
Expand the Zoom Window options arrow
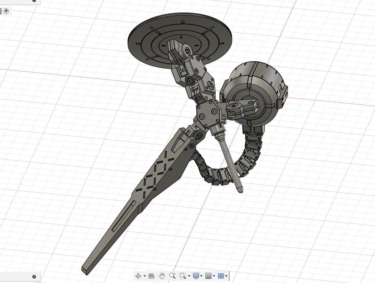189,276
